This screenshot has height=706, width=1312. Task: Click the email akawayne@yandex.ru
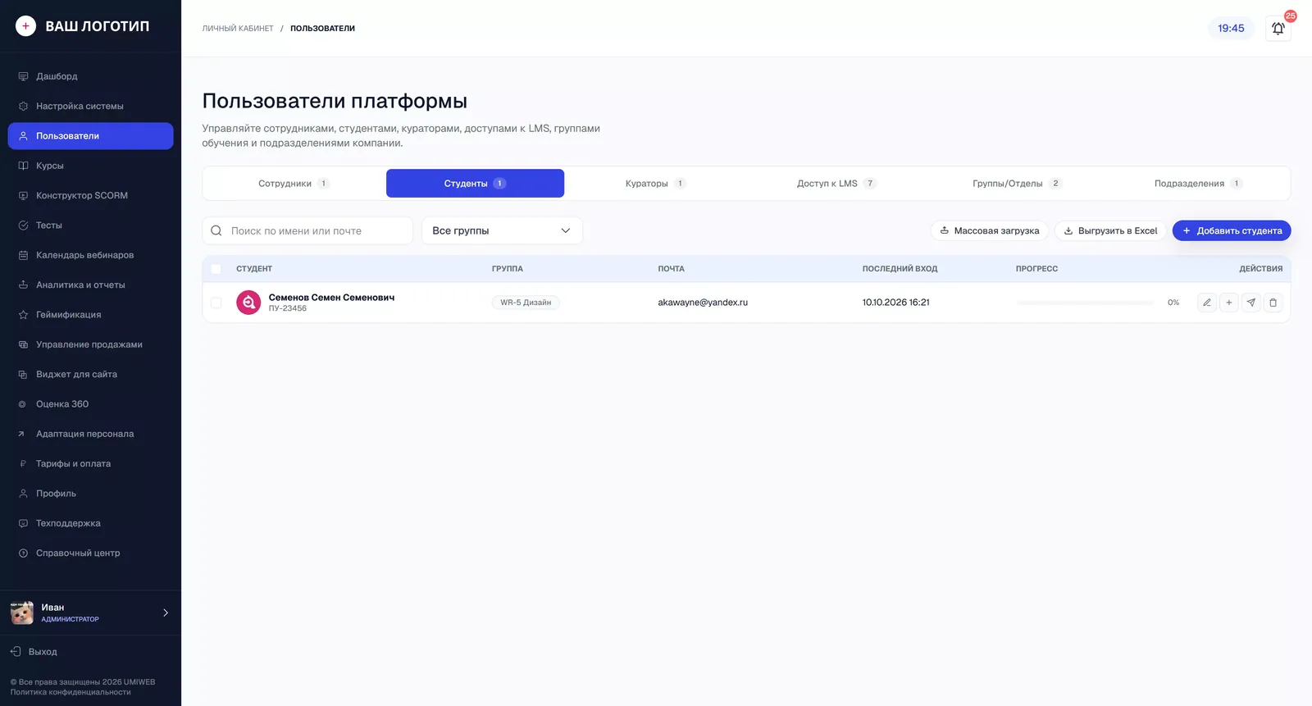703,303
